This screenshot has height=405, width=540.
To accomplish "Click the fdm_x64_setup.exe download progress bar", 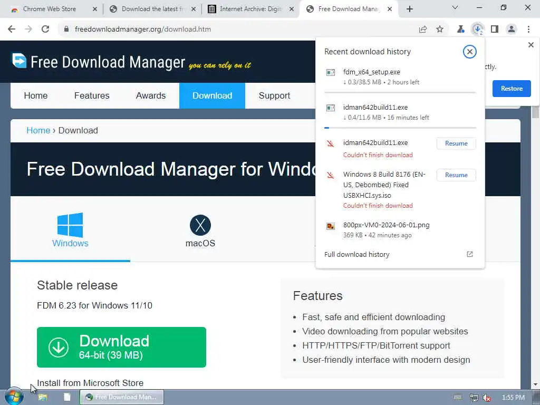I will point(400,93).
